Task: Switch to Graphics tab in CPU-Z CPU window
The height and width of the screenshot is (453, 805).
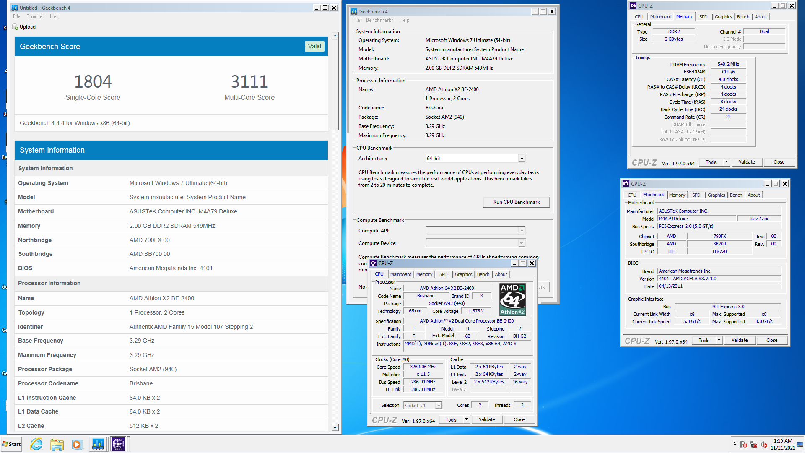Action: 464,274
